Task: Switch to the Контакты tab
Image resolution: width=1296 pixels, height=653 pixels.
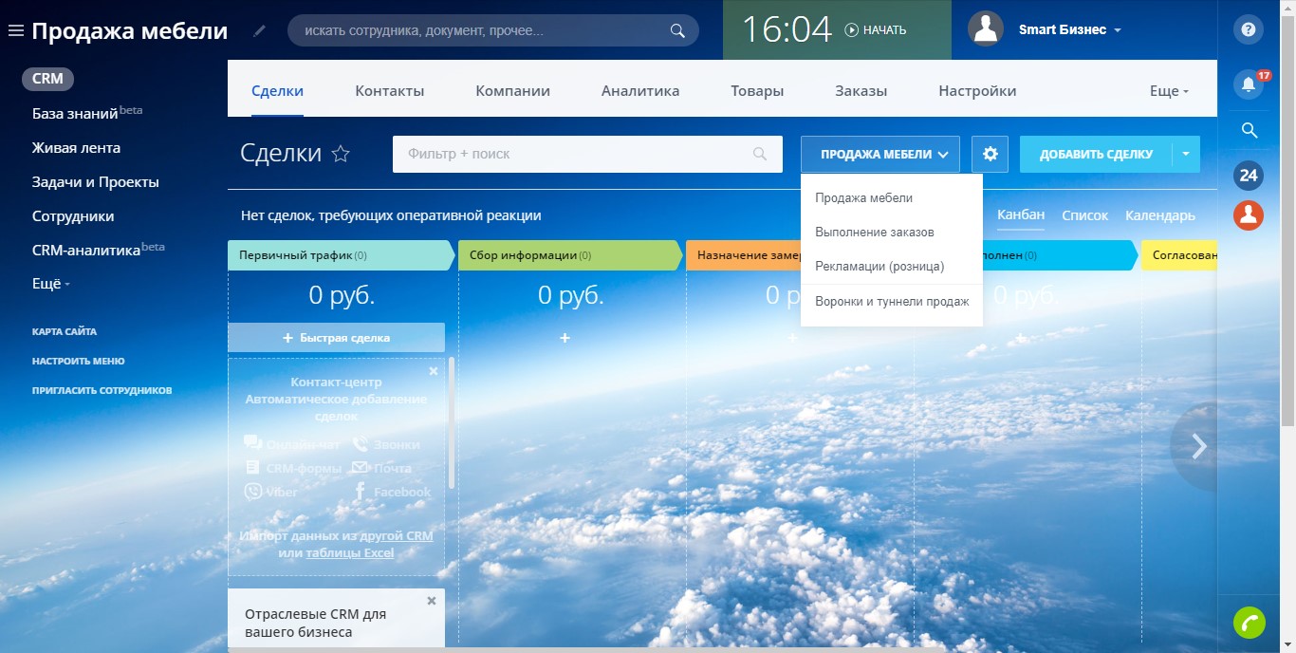Action: coord(390,91)
